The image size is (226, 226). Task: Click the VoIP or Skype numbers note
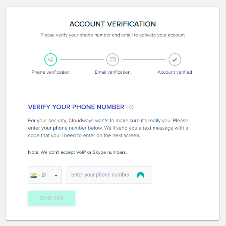click(78, 152)
